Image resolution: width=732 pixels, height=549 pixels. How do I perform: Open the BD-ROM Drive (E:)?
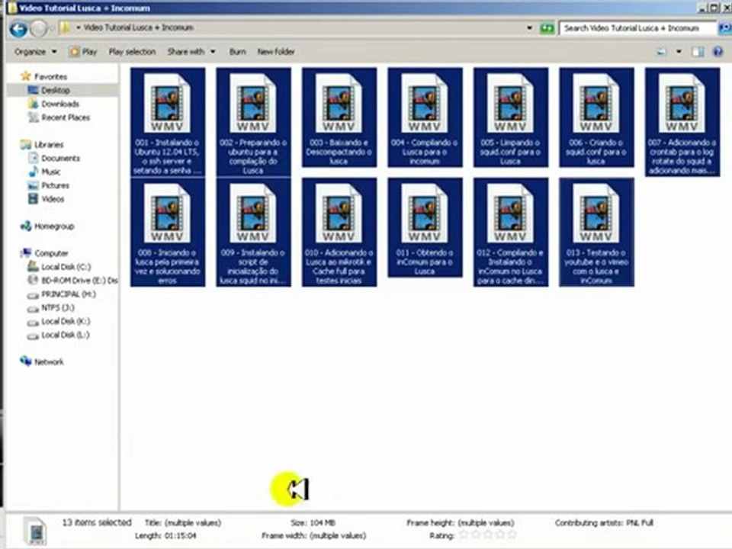coord(72,280)
